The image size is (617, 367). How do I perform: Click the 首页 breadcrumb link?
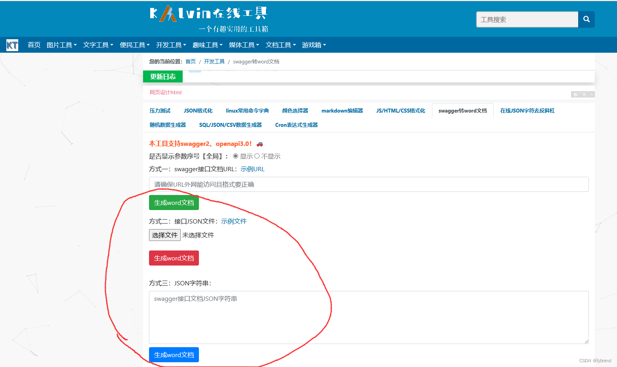(x=191, y=61)
